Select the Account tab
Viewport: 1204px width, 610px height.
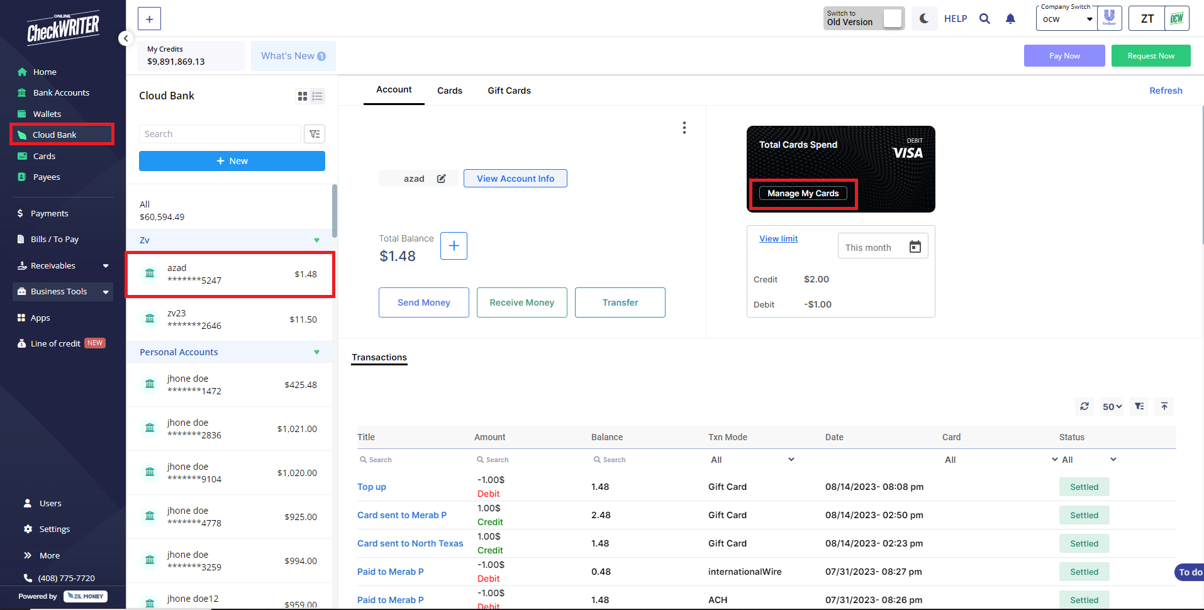394,90
